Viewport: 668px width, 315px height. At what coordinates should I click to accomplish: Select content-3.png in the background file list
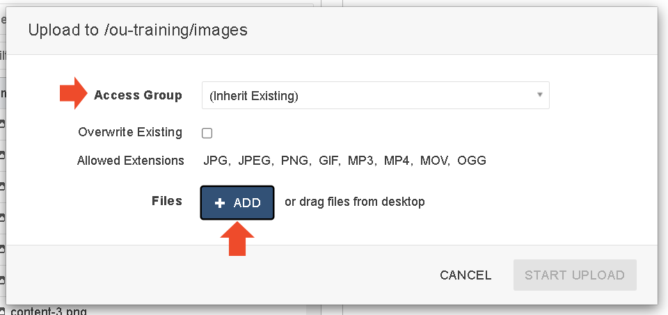pyautogui.click(x=49, y=311)
